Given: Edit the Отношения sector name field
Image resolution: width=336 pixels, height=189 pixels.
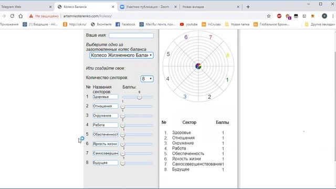Looking at the screenshot, I should point(105,106).
